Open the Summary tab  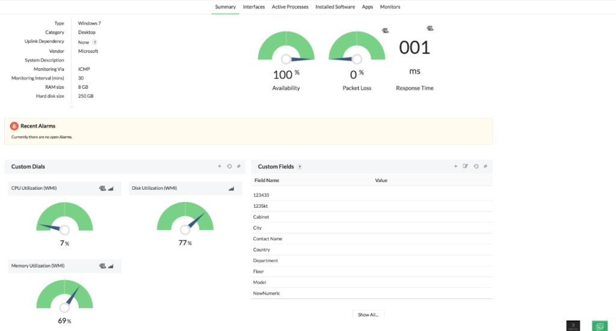click(x=225, y=7)
